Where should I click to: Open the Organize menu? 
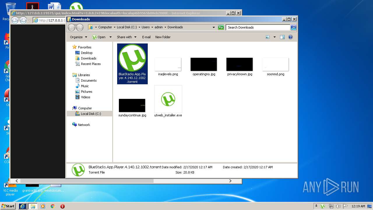pos(78,37)
